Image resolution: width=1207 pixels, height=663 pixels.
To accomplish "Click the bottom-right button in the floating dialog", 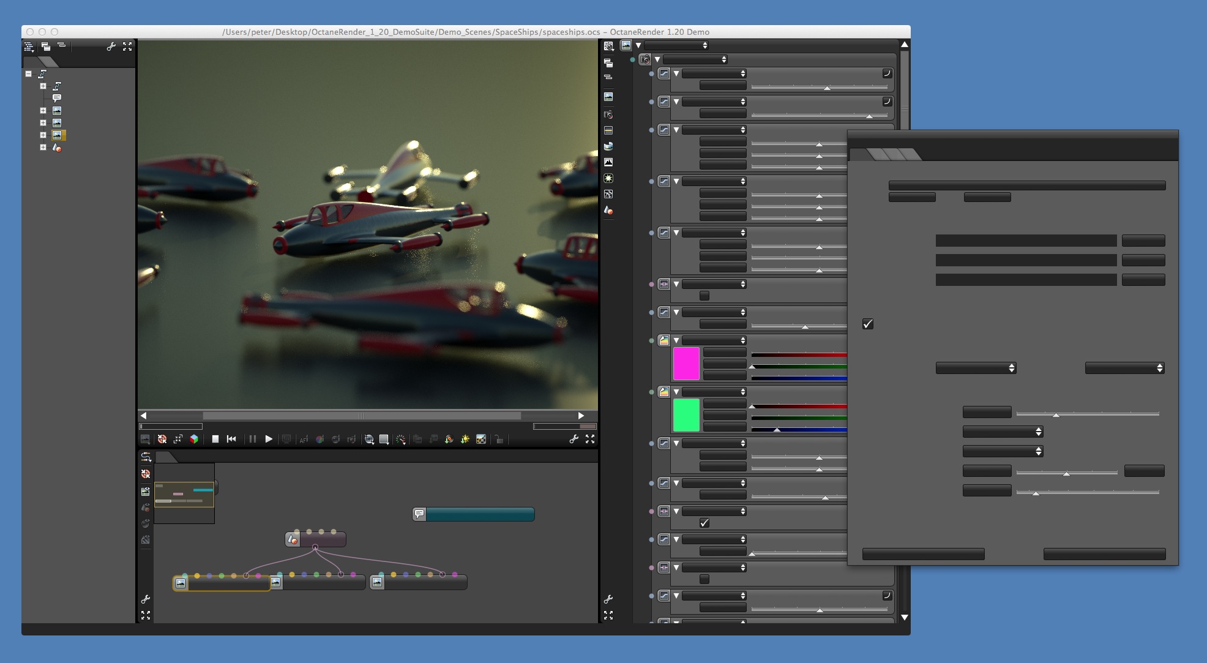I will coord(1104,554).
